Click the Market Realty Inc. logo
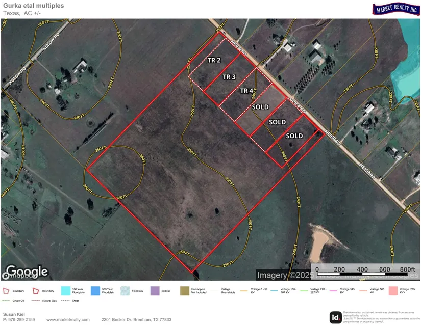Viewport: 421px width, 325px height. point(395,9)
